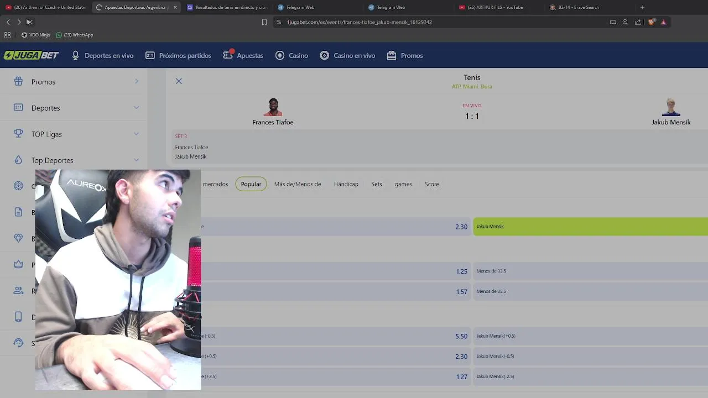Close the Apuestas Deportivas Argentina tab

175,7
